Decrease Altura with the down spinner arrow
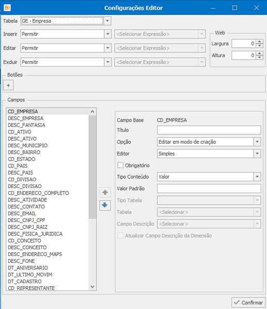The height and width of the screenshot is (309, 267). [x=260, y=57]
